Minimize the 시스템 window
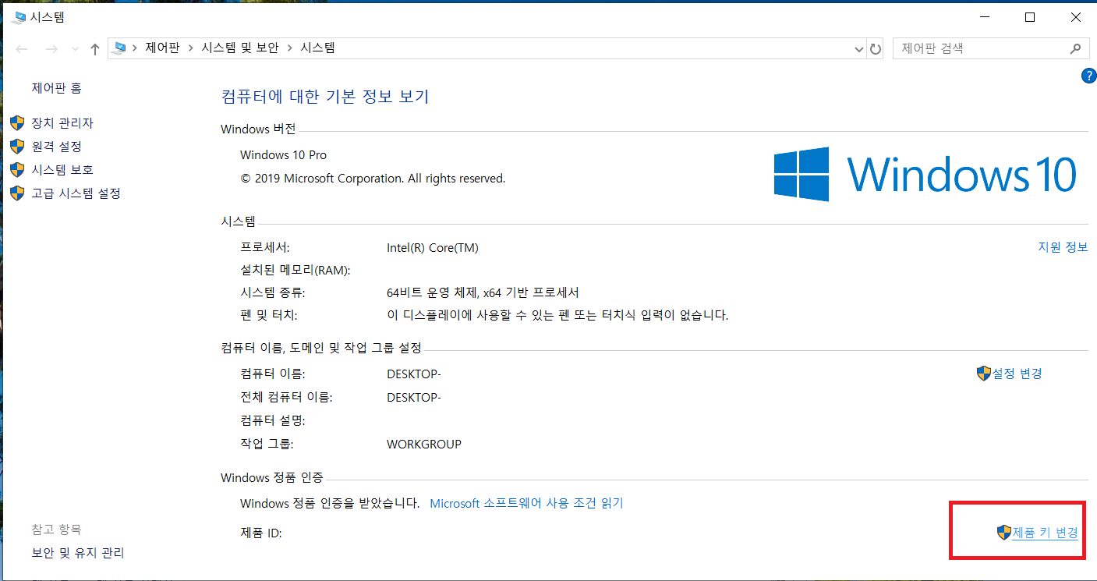The width and height of the screenshot is (1097, 581). coord(984,17)
